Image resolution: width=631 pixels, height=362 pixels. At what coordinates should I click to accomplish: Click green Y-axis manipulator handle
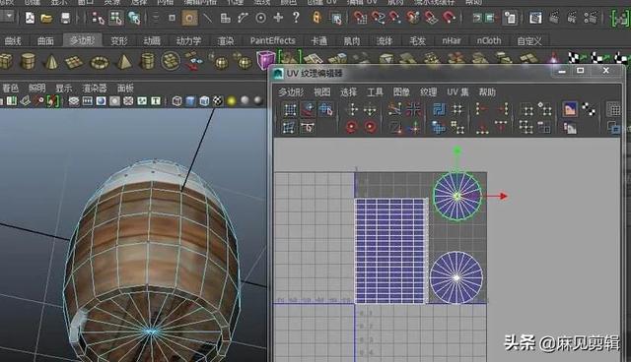[456, 151]
